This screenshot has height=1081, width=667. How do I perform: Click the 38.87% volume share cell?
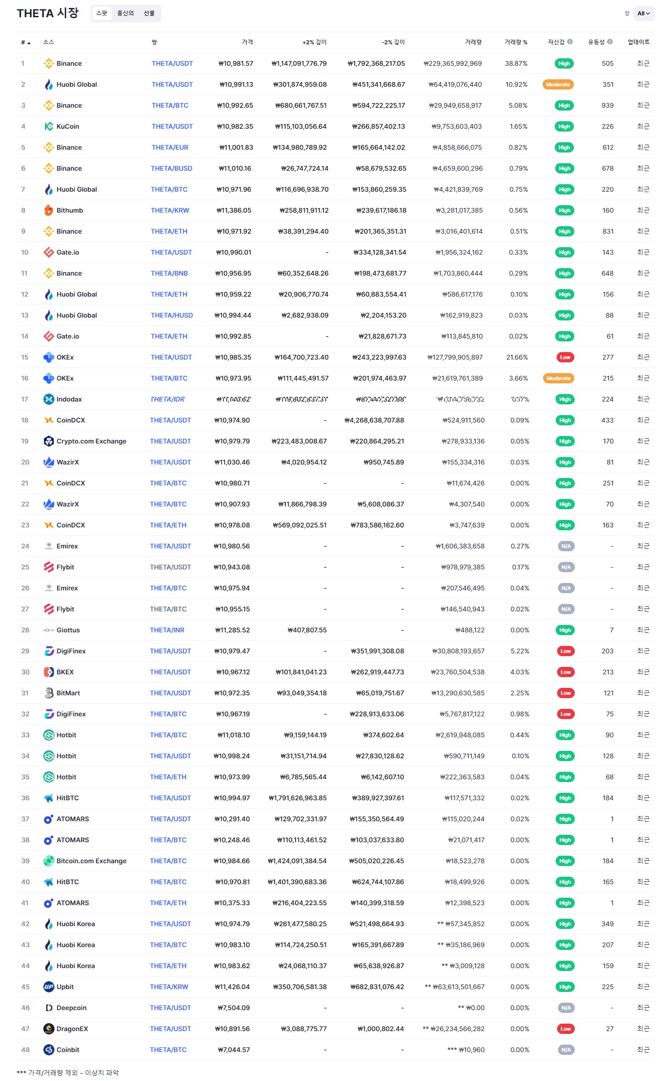coord(516,63)
